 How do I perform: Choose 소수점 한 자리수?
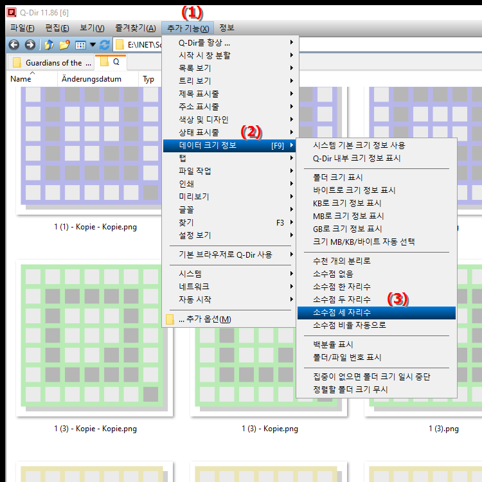click(377, 287)
